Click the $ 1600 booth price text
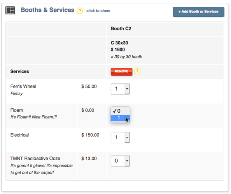Viewport: 231px width, 194px height. coord(118,49)
